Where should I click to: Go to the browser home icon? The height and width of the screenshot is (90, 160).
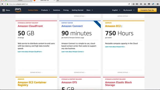pyautogui.click(x=145, y=4)
